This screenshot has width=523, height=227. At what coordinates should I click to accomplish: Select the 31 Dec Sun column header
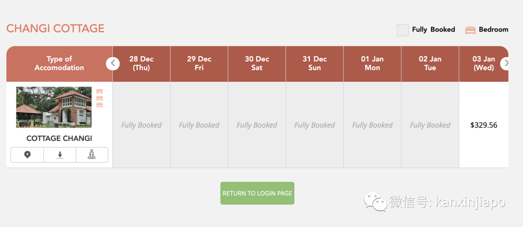(315, 64)
